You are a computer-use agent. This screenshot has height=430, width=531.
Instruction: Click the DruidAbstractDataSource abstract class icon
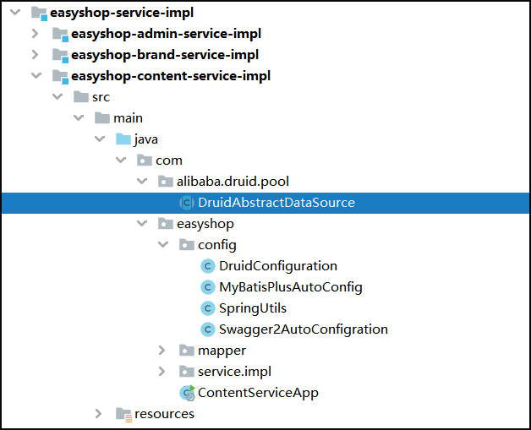pos(187,203)
